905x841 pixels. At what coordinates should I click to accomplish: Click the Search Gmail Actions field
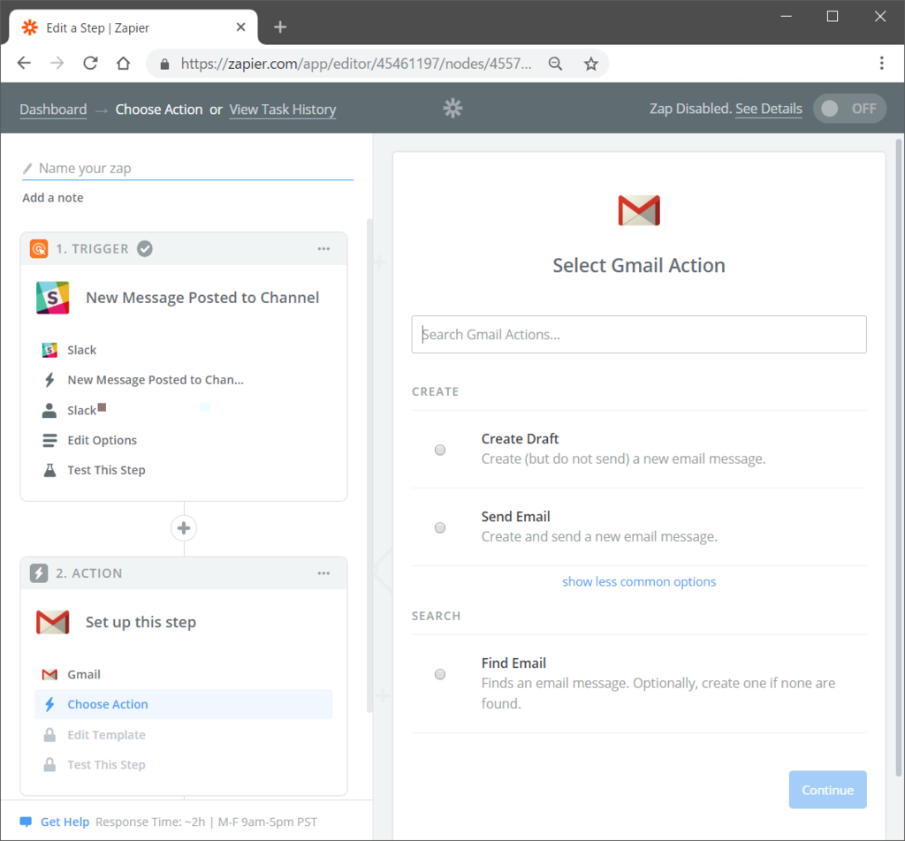tap(639, 335)
